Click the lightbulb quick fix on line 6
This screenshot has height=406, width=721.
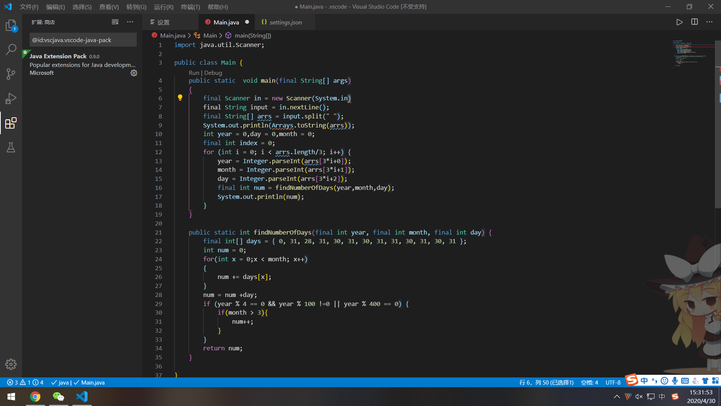coord(180,98)
